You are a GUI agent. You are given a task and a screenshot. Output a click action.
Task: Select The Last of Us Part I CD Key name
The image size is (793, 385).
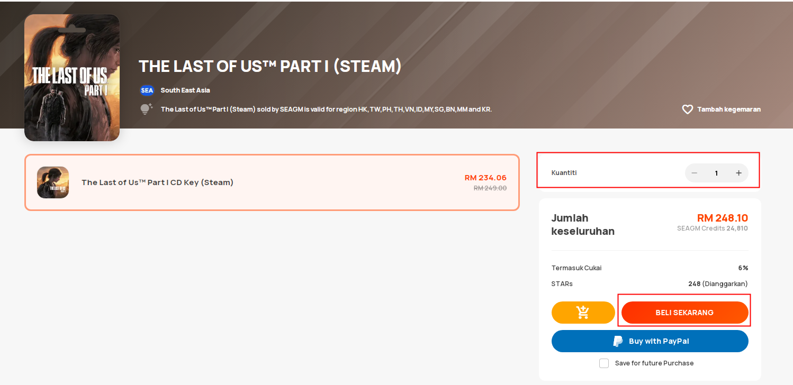(x=157, y=182)
